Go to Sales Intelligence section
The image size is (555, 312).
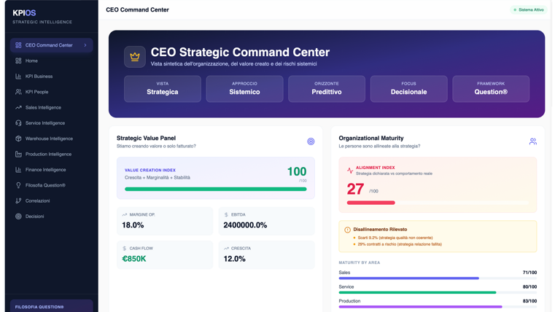pos(43,108)
